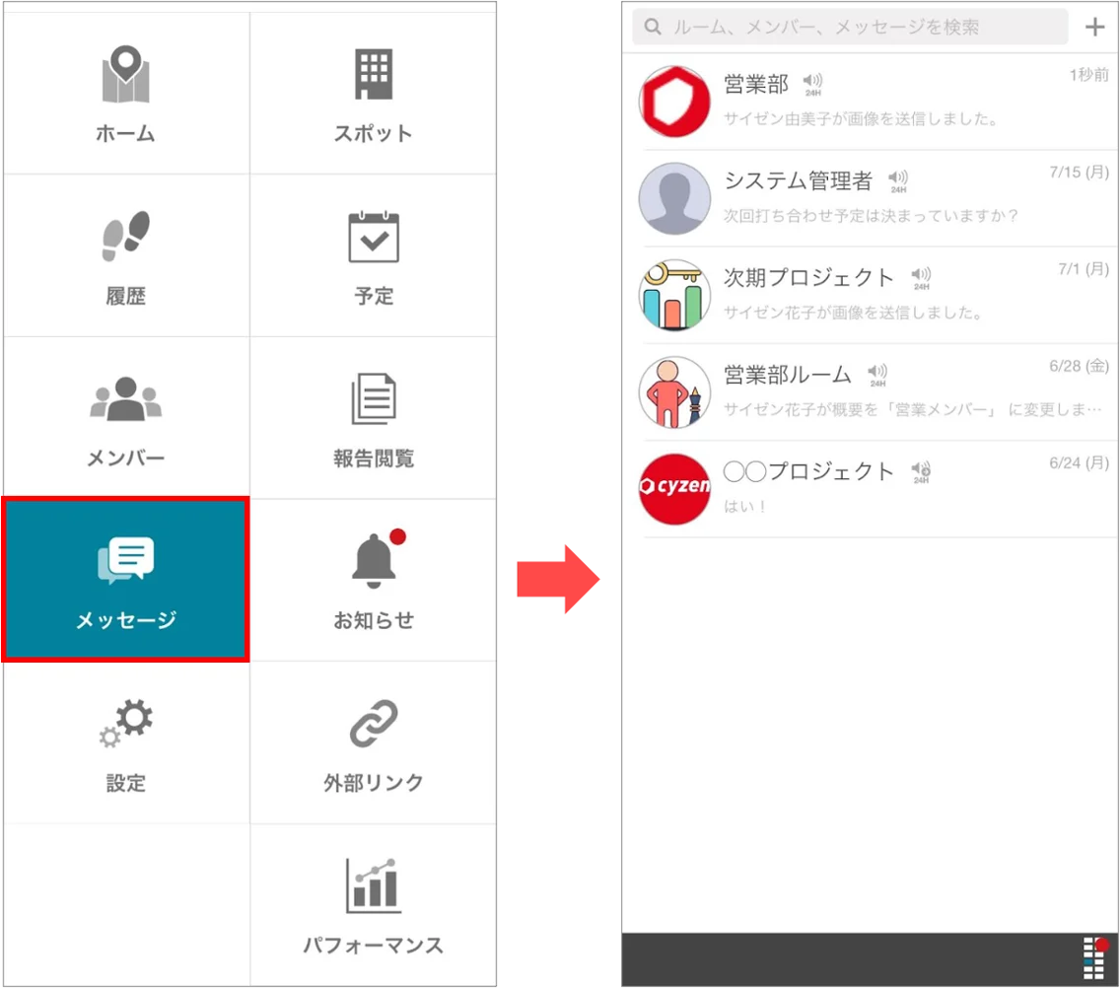Select the メッセージ chat tile
Image resolution: width=1120 pixels, height=988 pixels.
coord(126,580)
